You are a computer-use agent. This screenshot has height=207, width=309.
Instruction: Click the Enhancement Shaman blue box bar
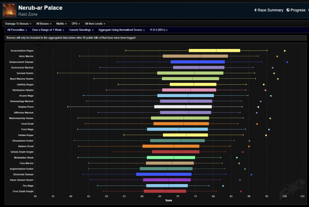point(198,62)
